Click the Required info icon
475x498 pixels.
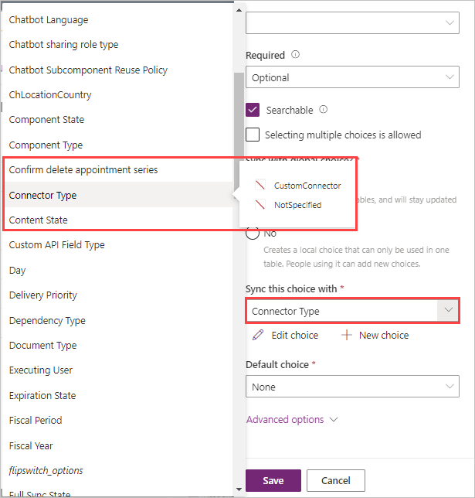[x=295, y=55]
